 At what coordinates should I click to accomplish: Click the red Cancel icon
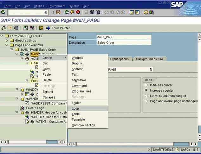pyautogui.click(x=78, y=12)
